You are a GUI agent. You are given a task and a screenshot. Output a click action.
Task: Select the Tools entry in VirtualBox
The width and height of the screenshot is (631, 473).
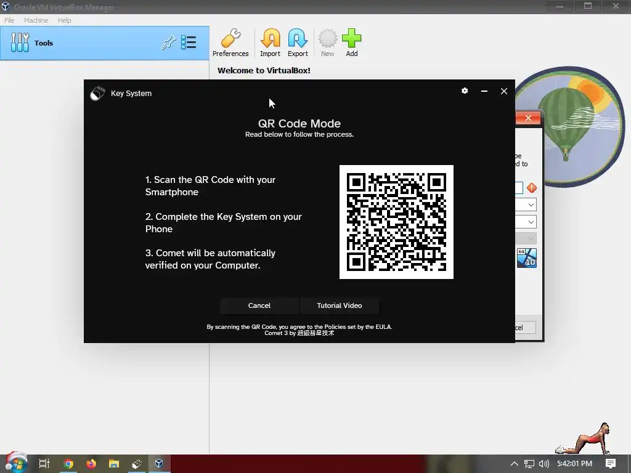click(105, 43)
